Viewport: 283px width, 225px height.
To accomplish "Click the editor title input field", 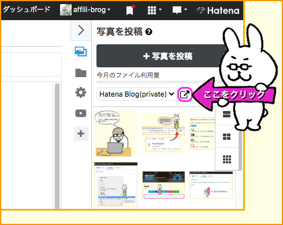I will pos(31,64).
